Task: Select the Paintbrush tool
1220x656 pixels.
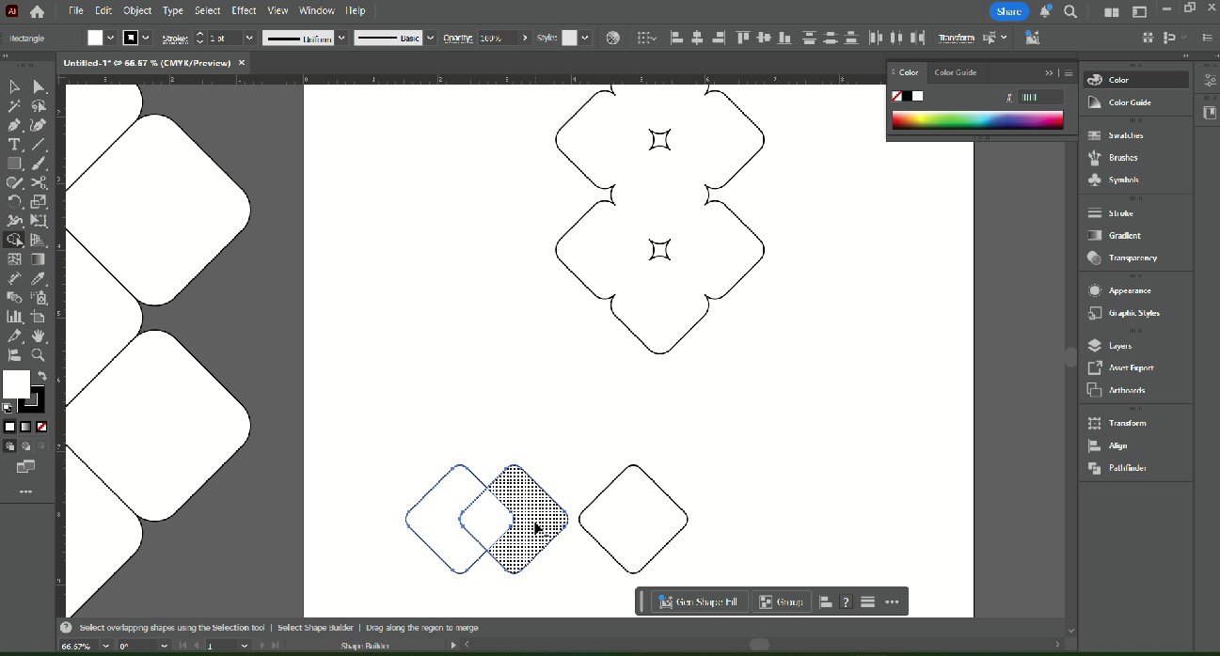Action: coord(39,164)
